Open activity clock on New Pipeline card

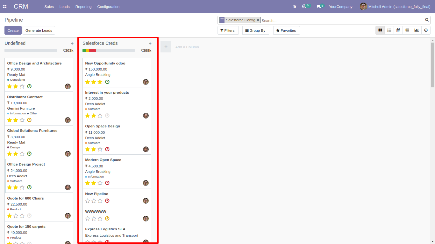pyautogui.click(x=107, y=200)
